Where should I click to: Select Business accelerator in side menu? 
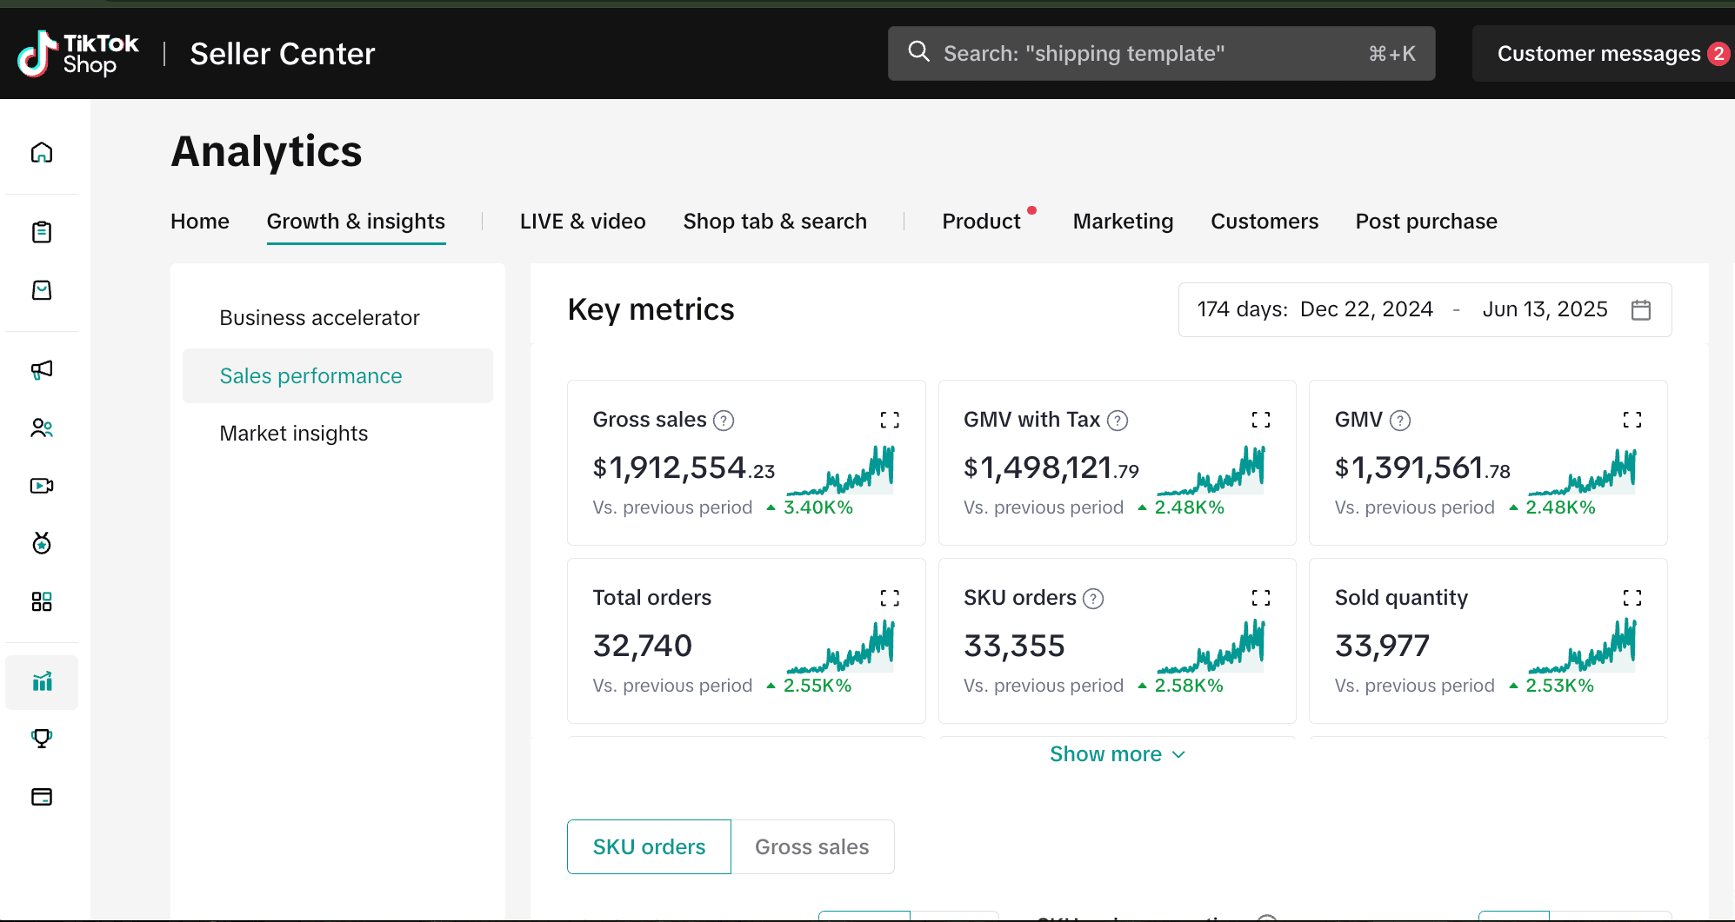(x=337, y=318)
